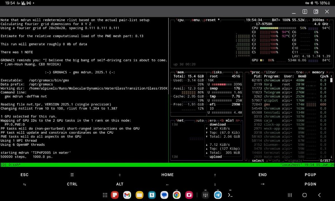Select the caja process row
The height and width of the screenshot is (201, 335).
(289, 121)
